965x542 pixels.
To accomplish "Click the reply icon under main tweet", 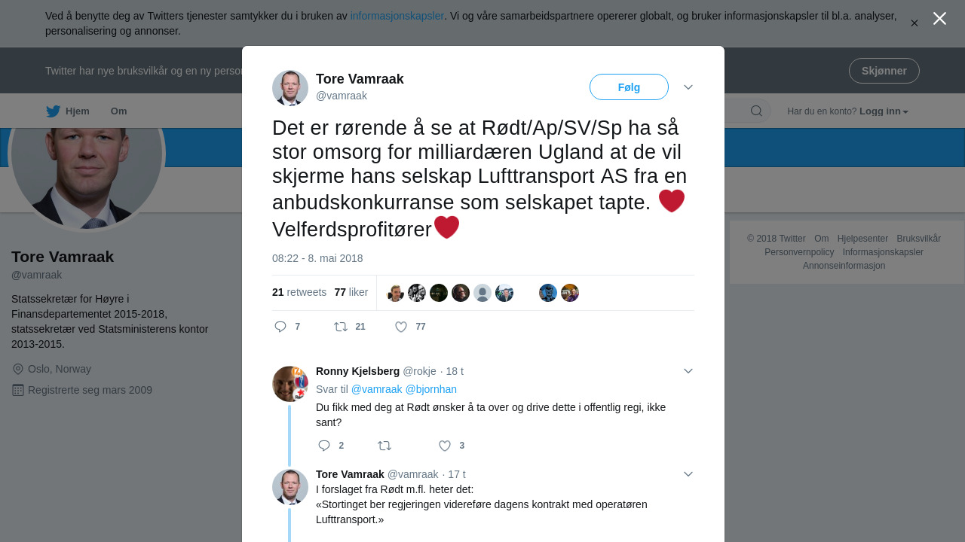I will point(280,327).
